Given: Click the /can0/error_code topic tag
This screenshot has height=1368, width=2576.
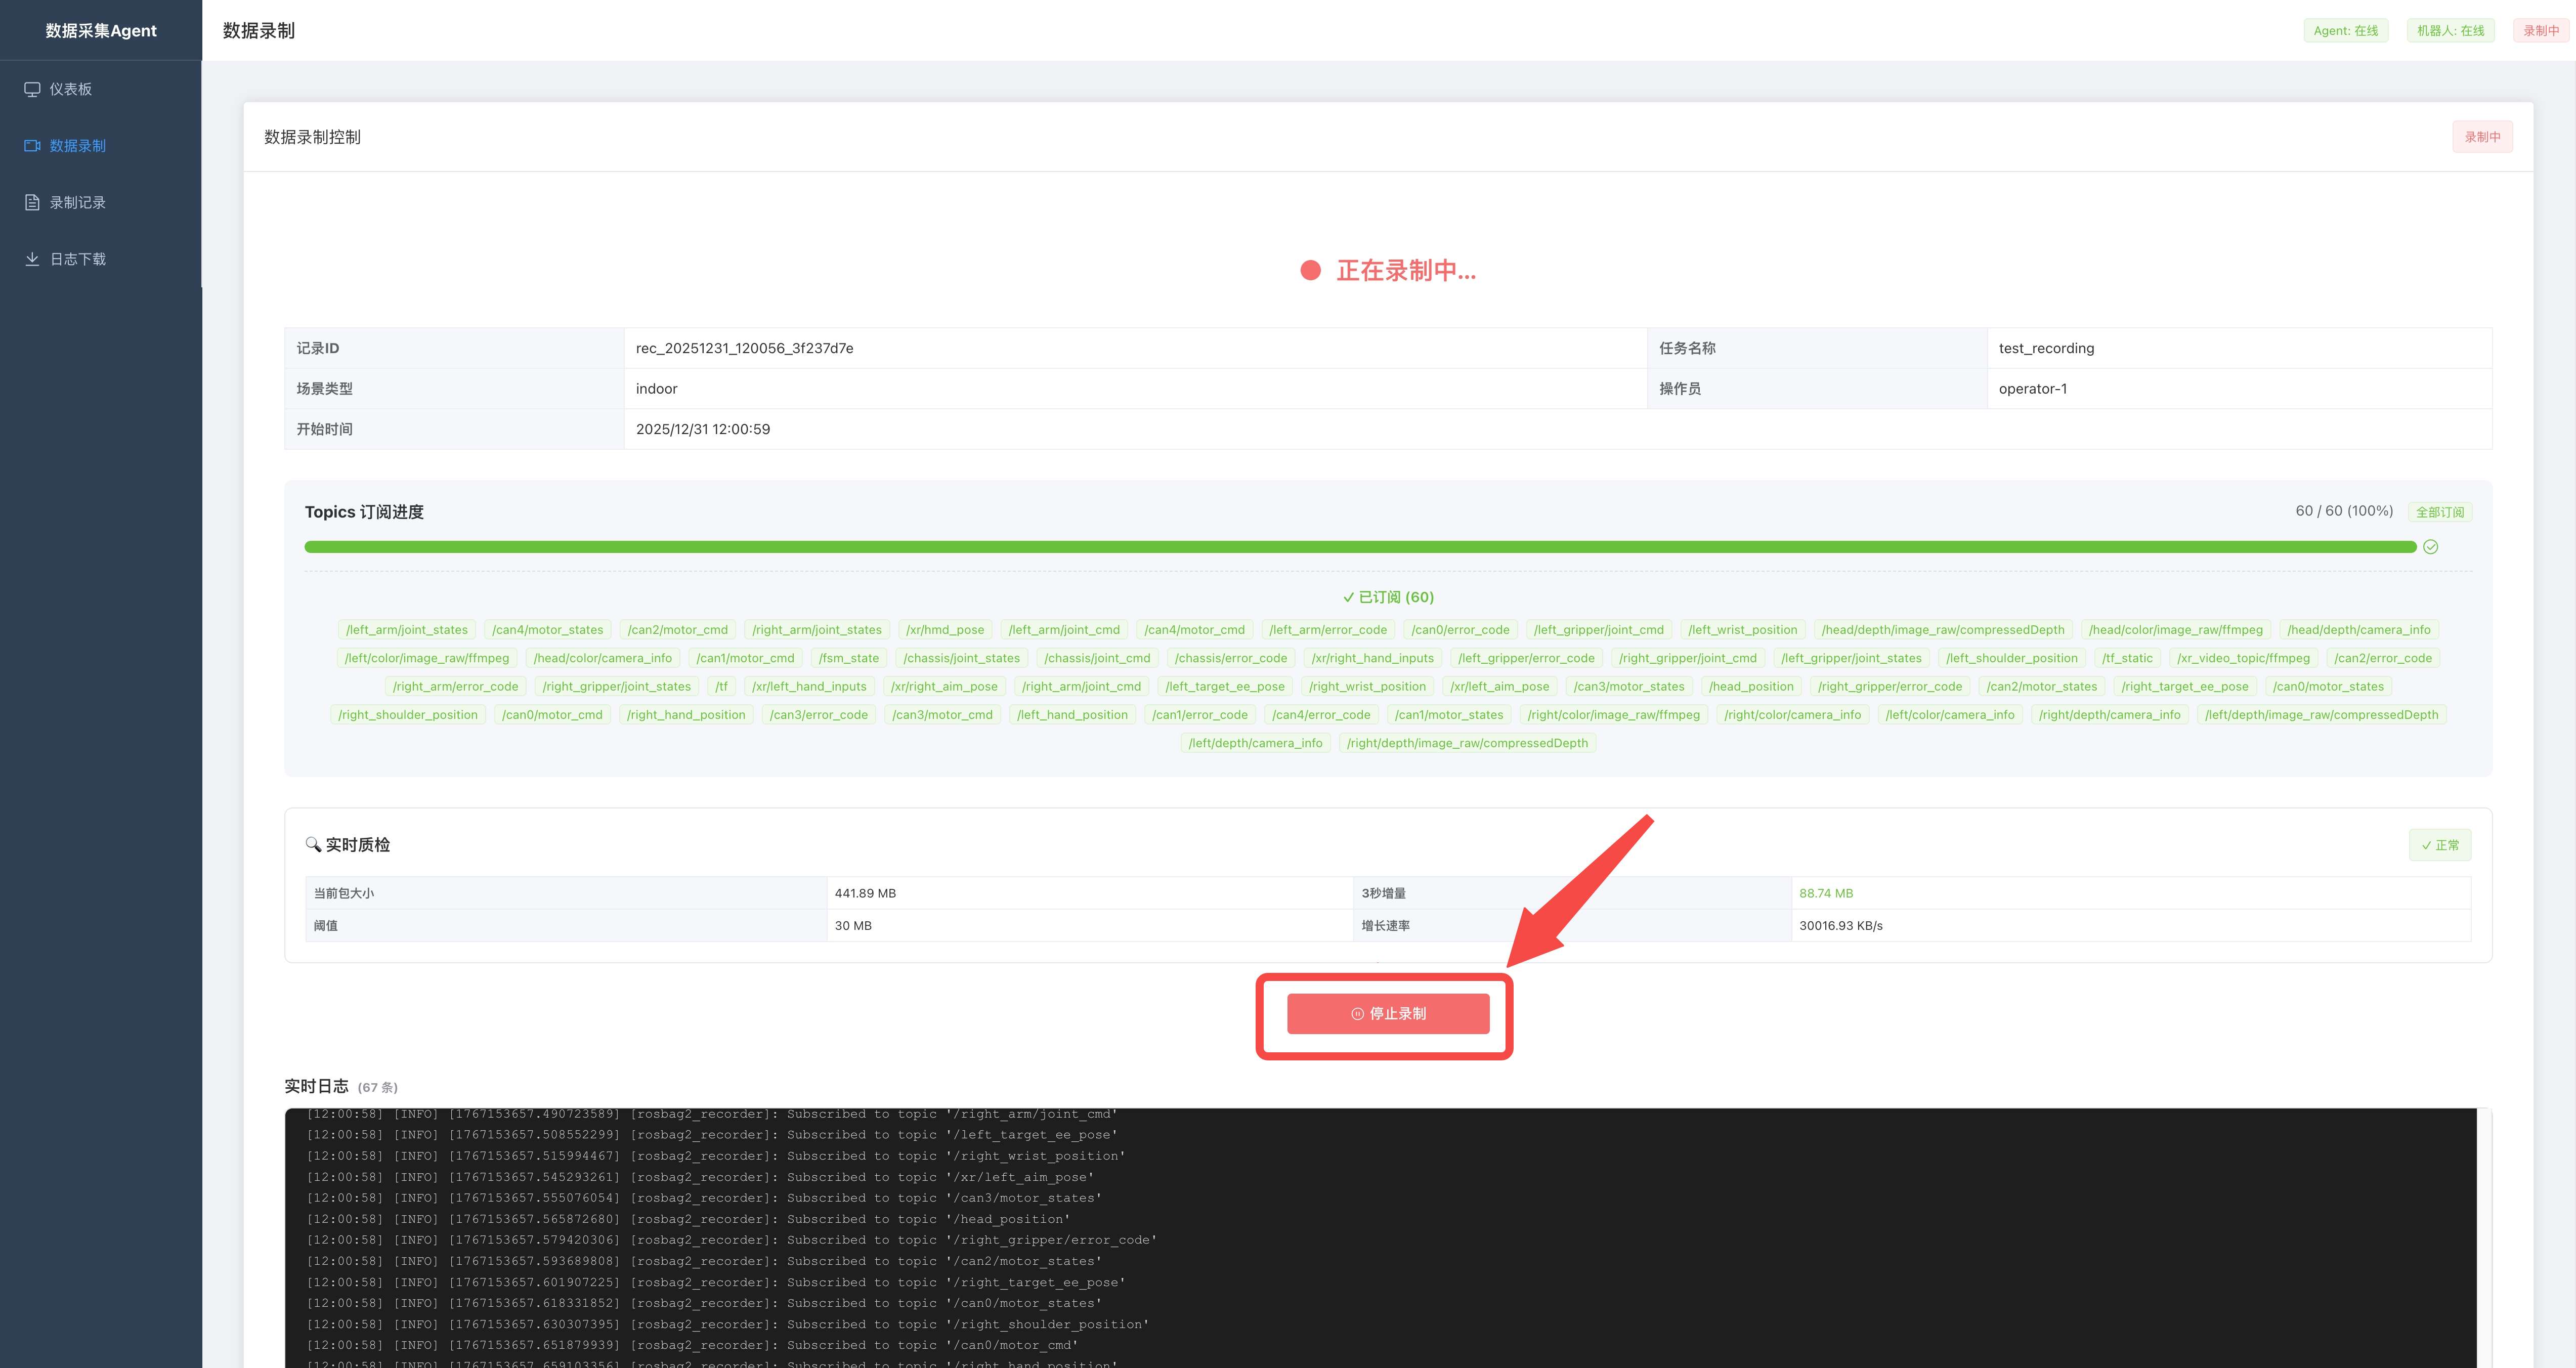Looking at the screenshot, I should [x=1460, y=630].
